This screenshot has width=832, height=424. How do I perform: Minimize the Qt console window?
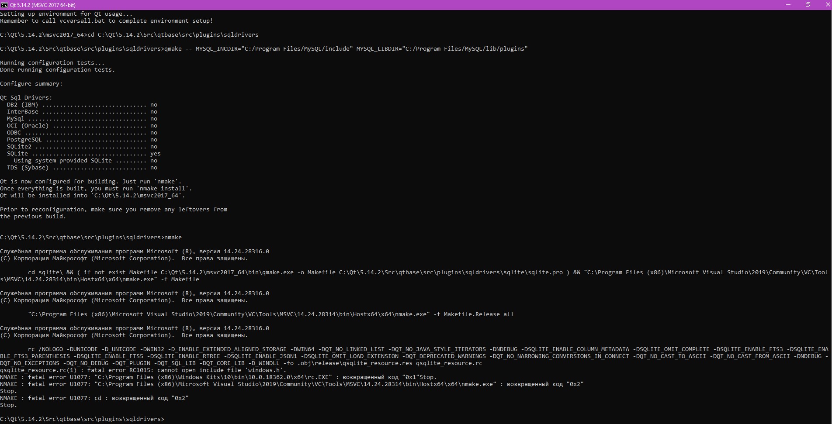point(788,5)
